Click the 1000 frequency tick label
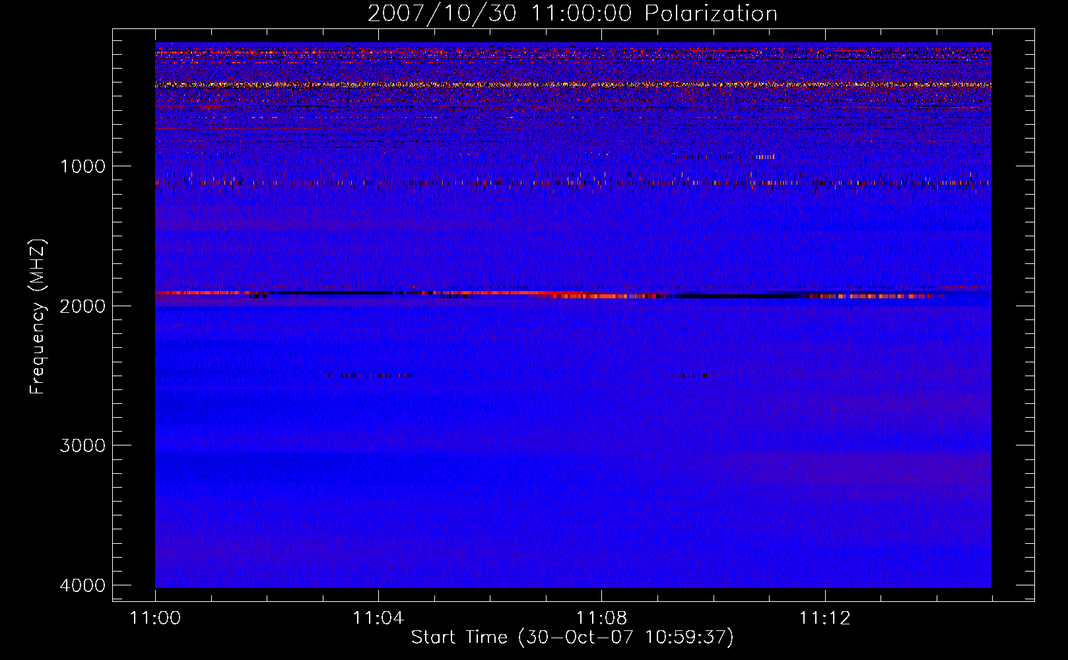This screenshot has height=660, width=1068. click(x=83, y=166)
